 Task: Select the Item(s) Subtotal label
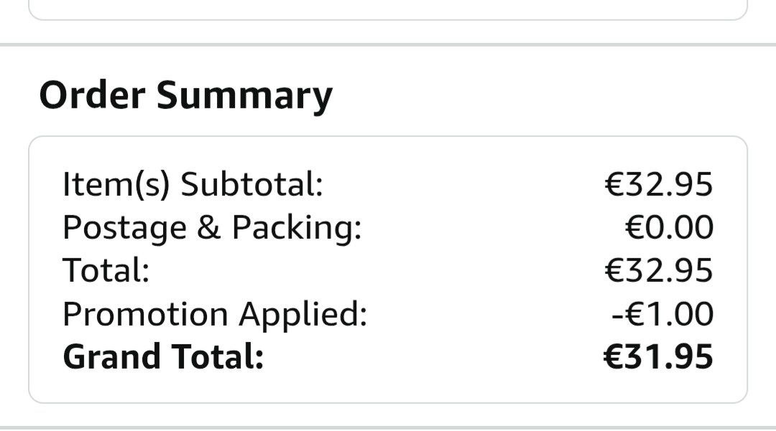tap(193, 184)
